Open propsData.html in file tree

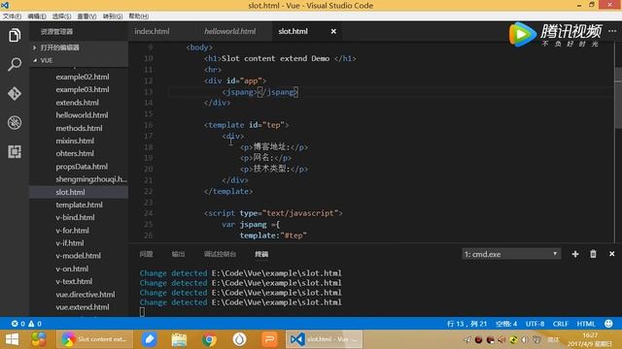[x=82, y=167]
